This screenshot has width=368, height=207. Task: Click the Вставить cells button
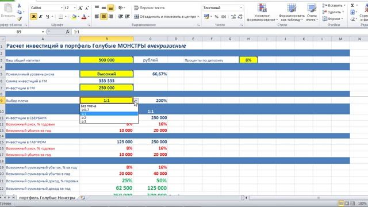333,5
